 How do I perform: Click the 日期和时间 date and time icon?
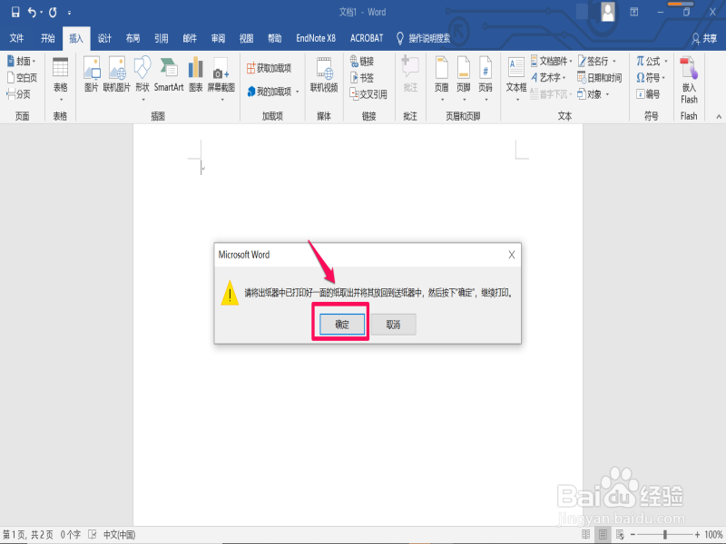pos(599,78)
